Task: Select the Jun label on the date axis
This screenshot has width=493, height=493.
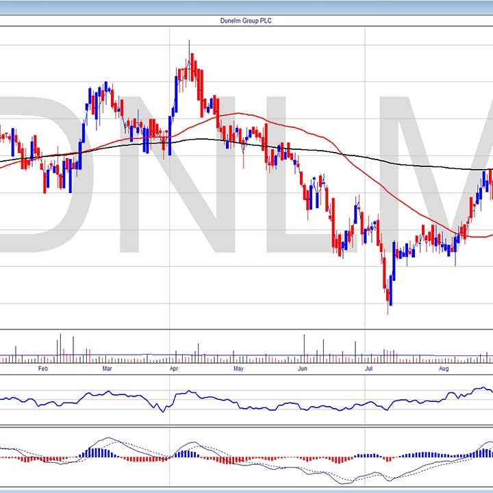Action: (303, 369)
